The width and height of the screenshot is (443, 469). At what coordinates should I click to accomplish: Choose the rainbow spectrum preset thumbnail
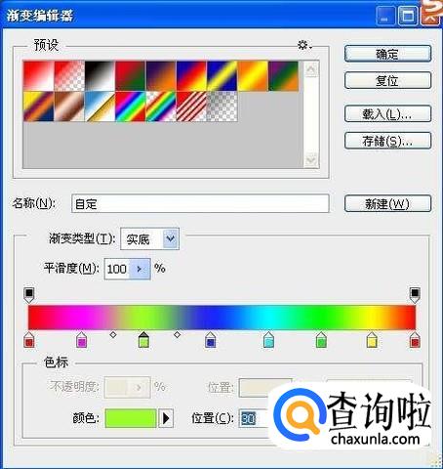(131, 107)
